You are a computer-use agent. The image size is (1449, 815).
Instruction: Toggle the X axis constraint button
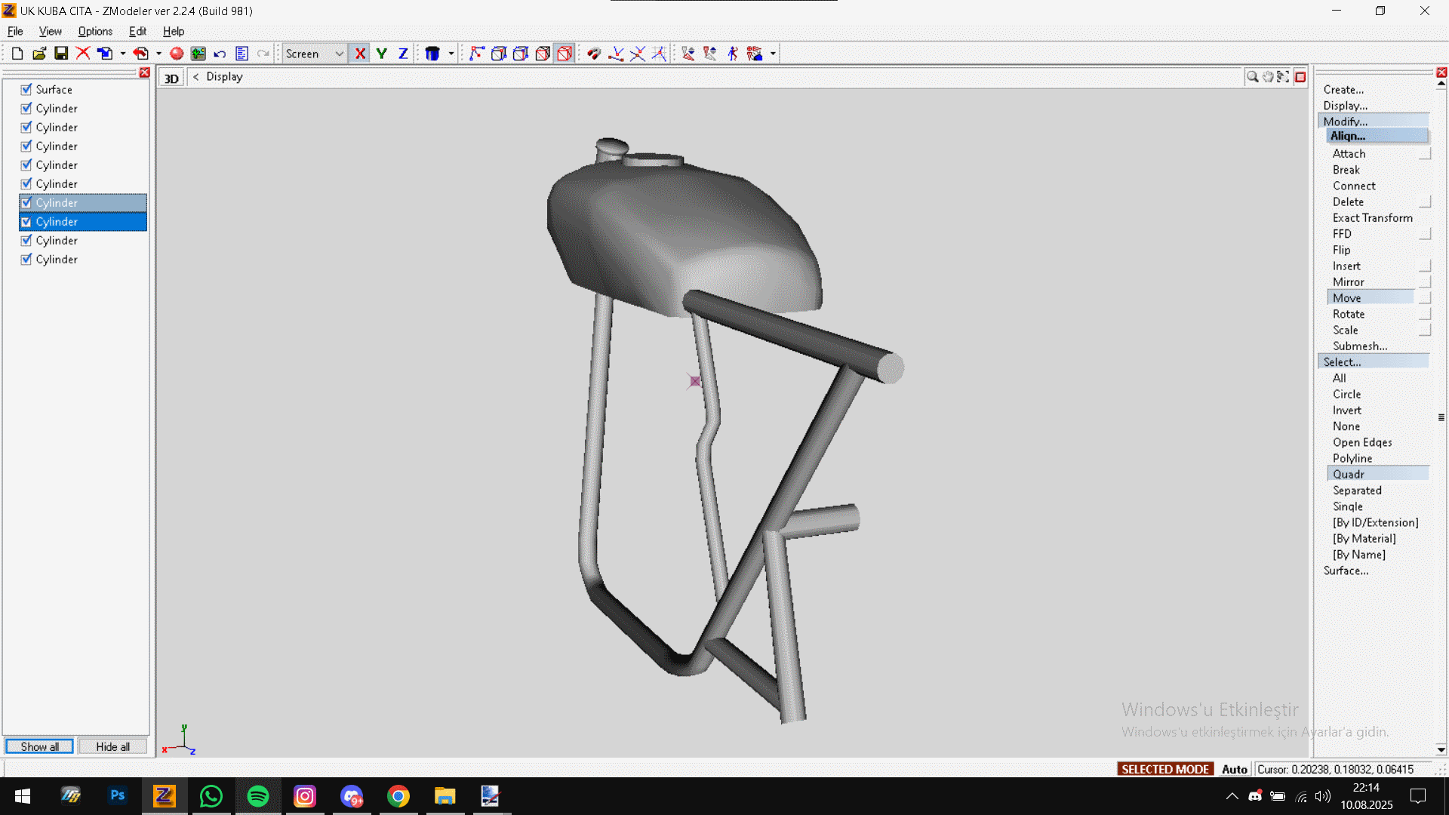tap(360, 54)
